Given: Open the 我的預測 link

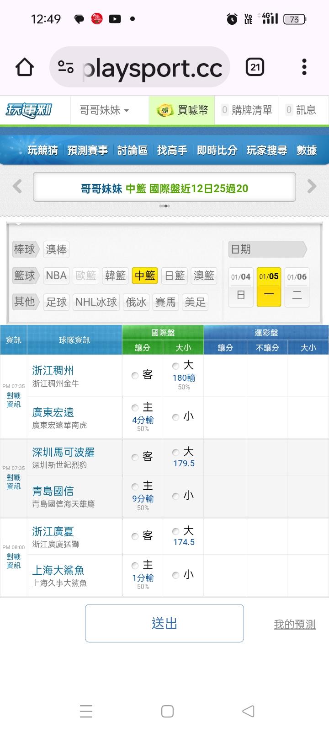Looking at the screenshot, I should pyautogui.click(x=294, y=624).
